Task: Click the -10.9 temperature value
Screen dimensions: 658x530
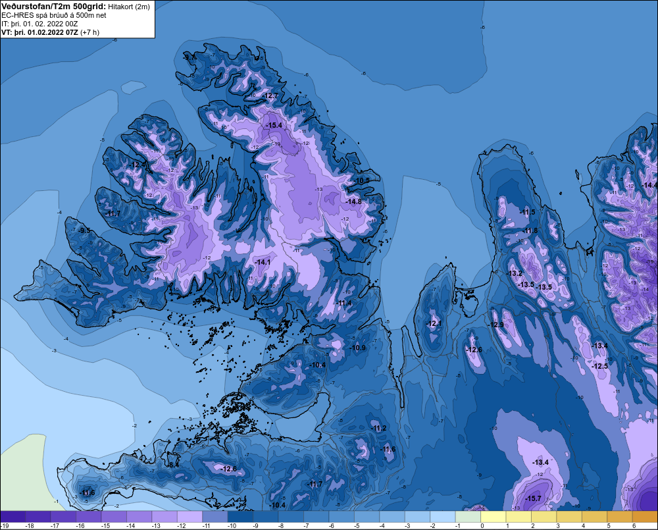Action: pyautogui.click(x=357, y=348)
